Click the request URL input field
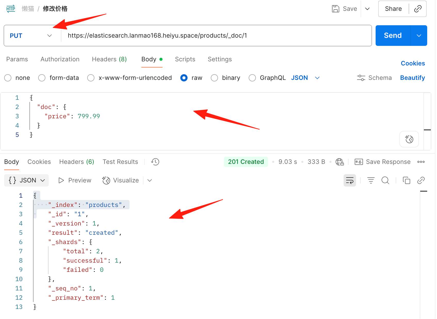 pyautogui.click(x=216, y=36)
